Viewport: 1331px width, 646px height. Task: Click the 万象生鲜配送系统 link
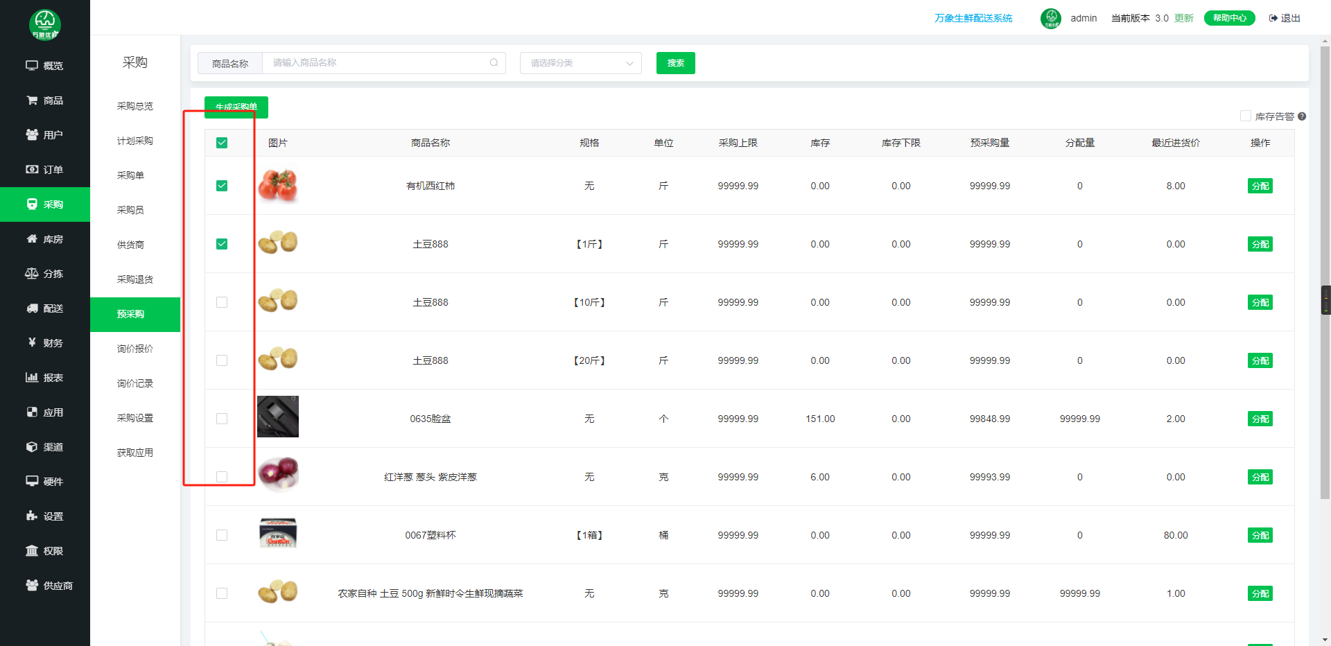coord(973,18)
